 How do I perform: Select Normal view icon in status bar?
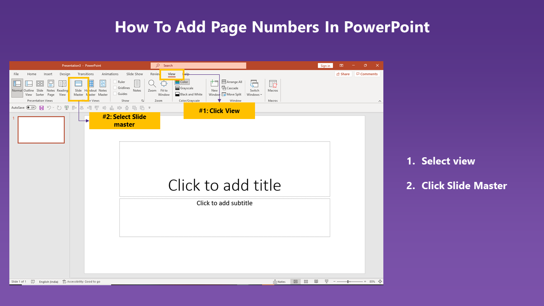[x=296, y=282]
